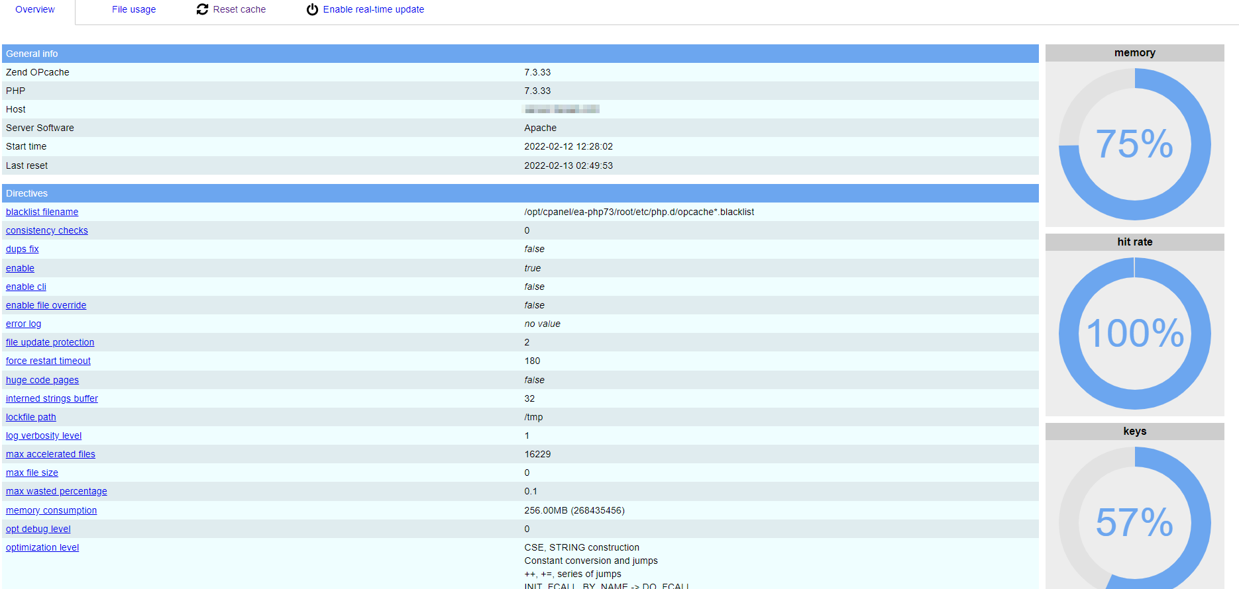Open the error log directive link

pyautogui.click(x=23, y=324)
